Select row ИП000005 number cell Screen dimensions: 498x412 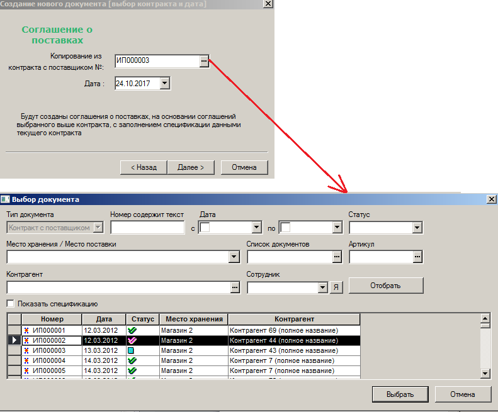(x=52, y=370)
